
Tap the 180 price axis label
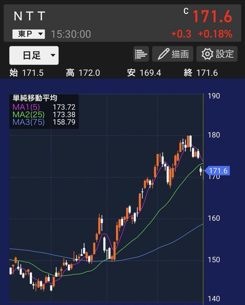tap(214, 135)
